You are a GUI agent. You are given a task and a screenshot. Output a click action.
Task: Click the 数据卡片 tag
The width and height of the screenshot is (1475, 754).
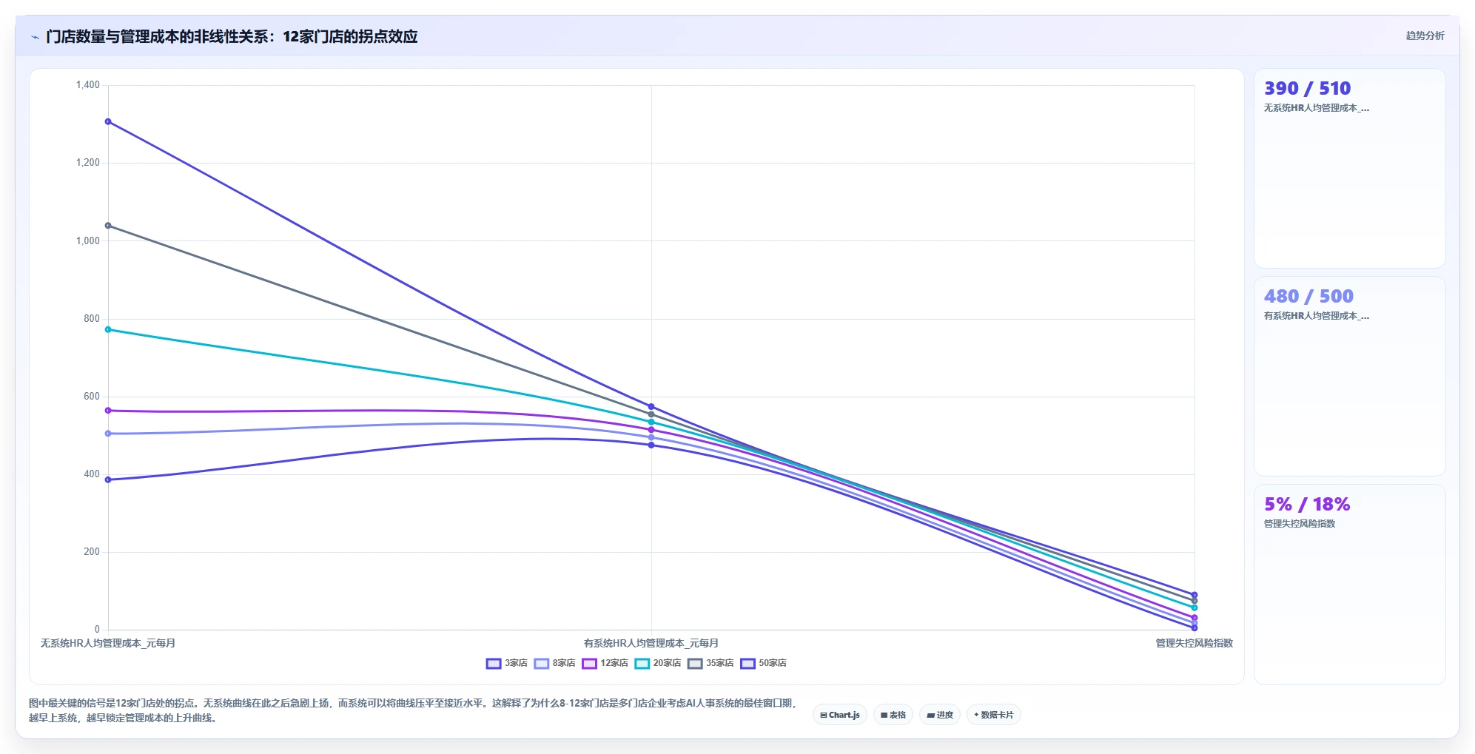994,715
